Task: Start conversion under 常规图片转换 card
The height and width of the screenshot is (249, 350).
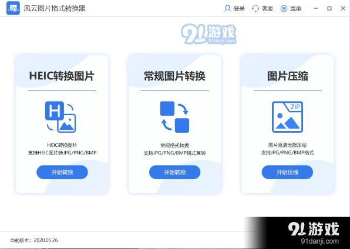Action: [x=174, y=172]
